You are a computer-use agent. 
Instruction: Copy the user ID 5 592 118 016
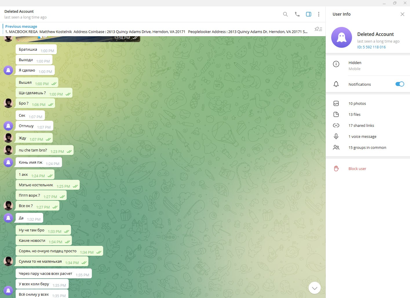(371, 47)
